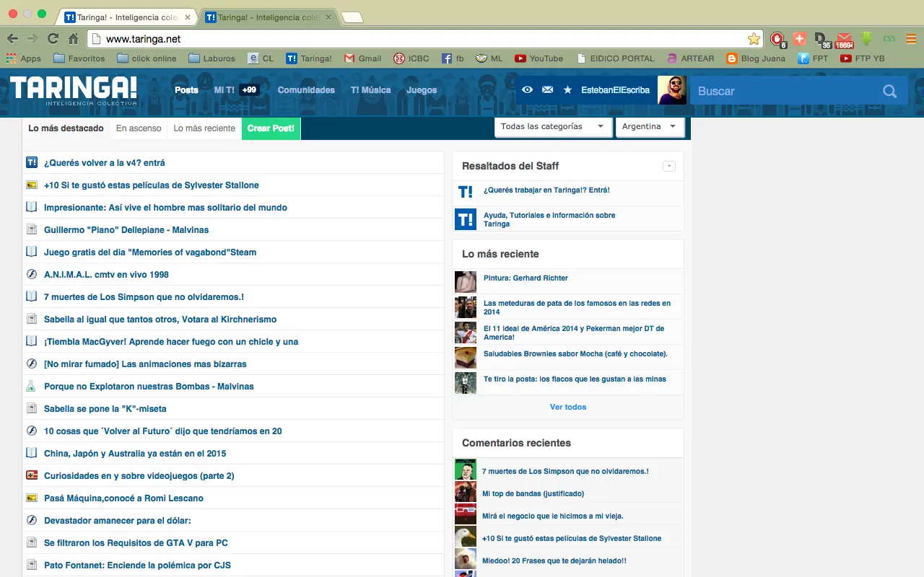This screenshot has height=577, width=924.
Task: Open the ICBC bookmark
Action: (411, 58)
